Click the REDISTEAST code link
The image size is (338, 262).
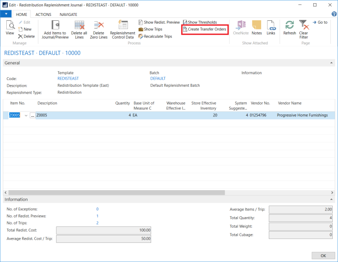68,78
